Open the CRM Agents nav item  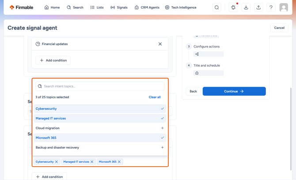click(147, 8)
